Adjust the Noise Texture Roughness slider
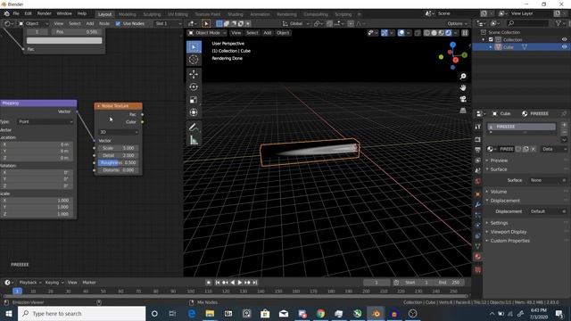Screen dimensions: 571x321 click(x=119, y=162)
